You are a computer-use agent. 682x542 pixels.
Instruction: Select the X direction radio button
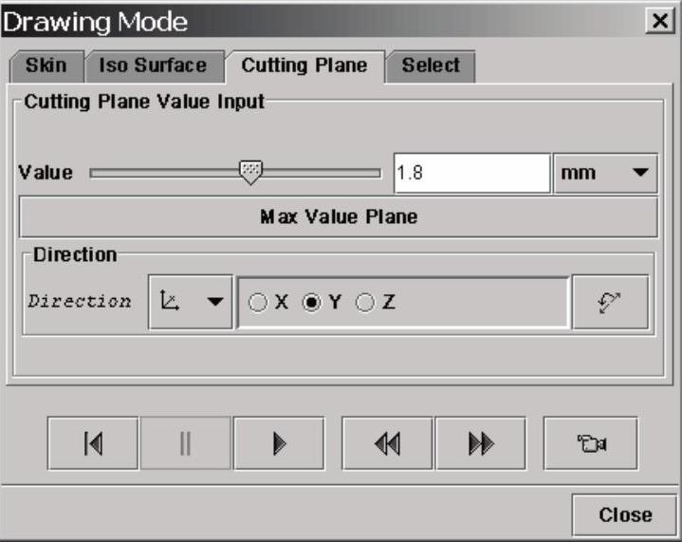click(x=257, y=302)
